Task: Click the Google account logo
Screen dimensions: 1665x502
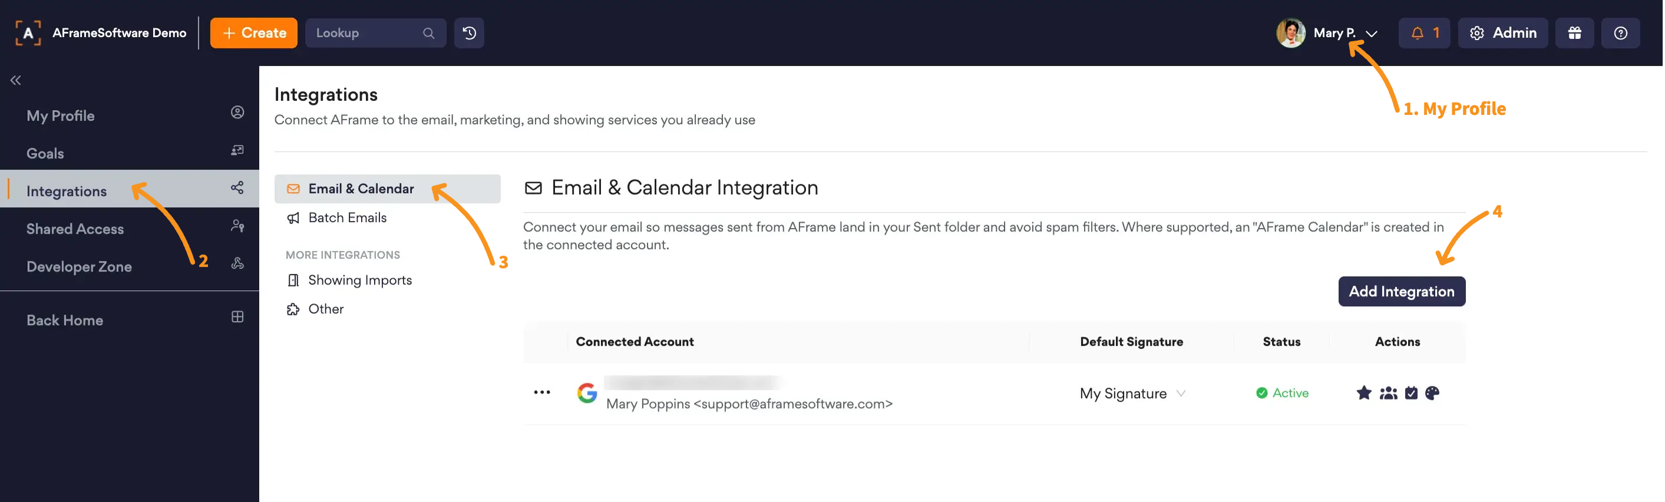Action: 586,393
